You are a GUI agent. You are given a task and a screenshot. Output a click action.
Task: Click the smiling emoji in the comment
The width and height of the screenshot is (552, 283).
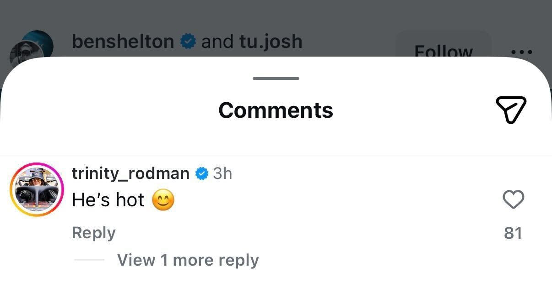point(162,200)
